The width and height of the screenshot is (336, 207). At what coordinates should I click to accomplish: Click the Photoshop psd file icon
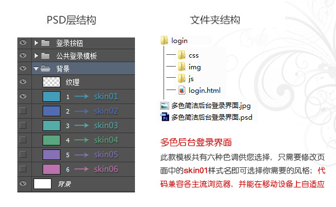[164, 117]
